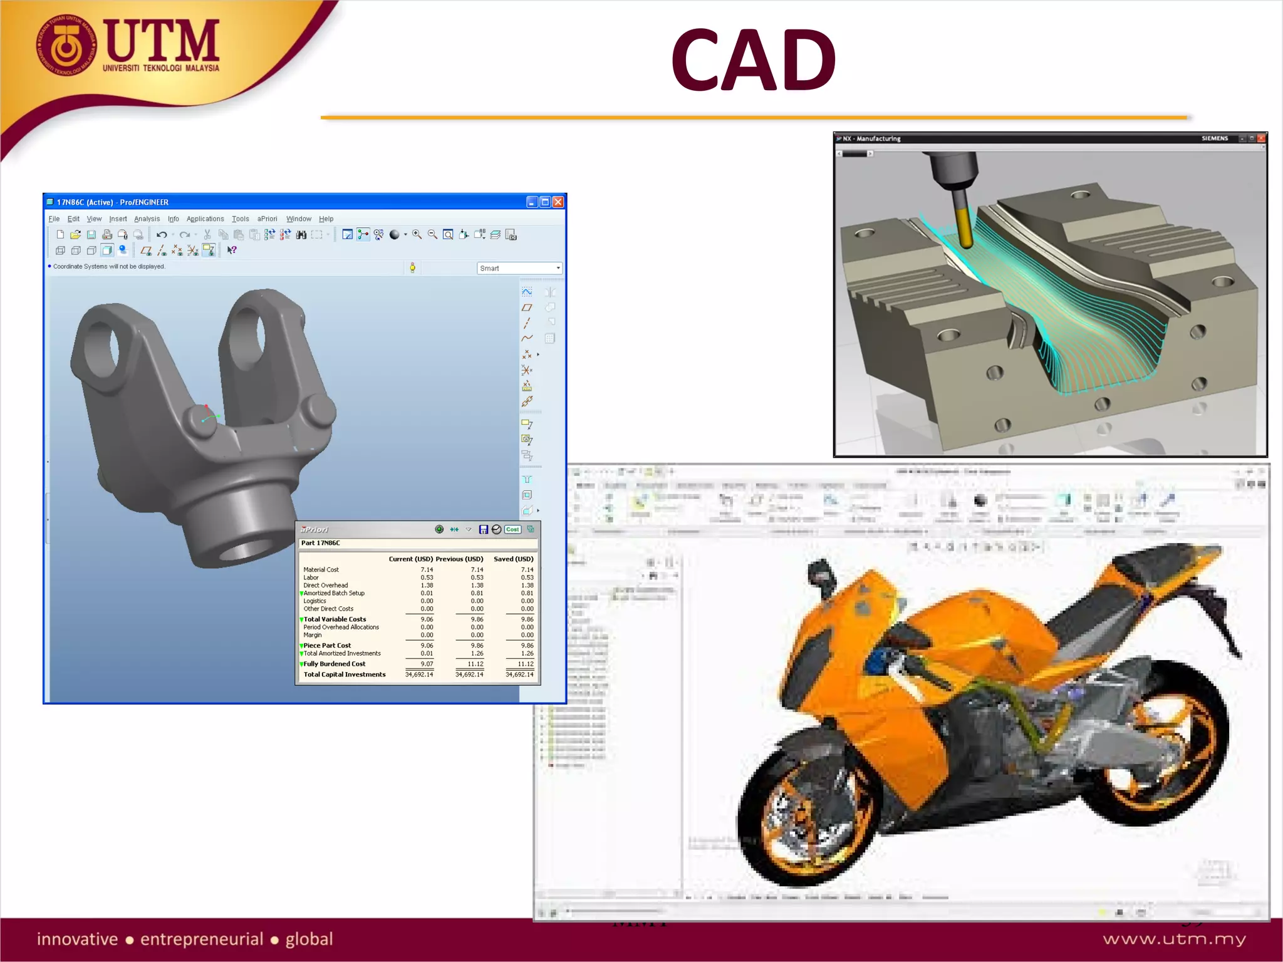1283x962 pixels.
Task: Click the Print icon in Pro/ENGINEER toolbar
Action: (107, 235)
